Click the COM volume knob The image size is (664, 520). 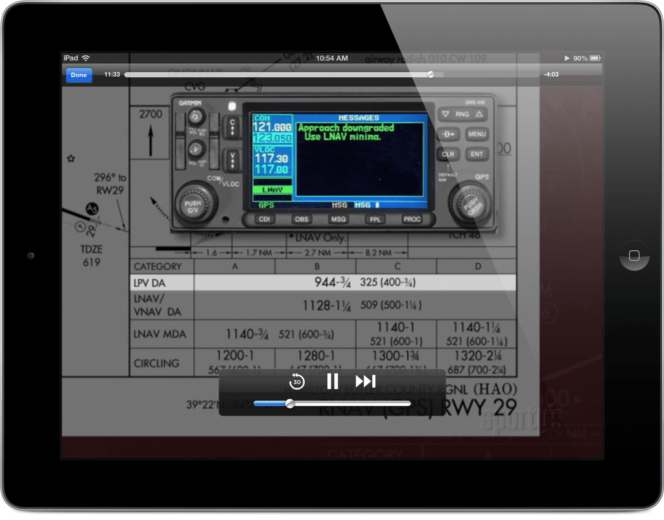pos(195,116)
